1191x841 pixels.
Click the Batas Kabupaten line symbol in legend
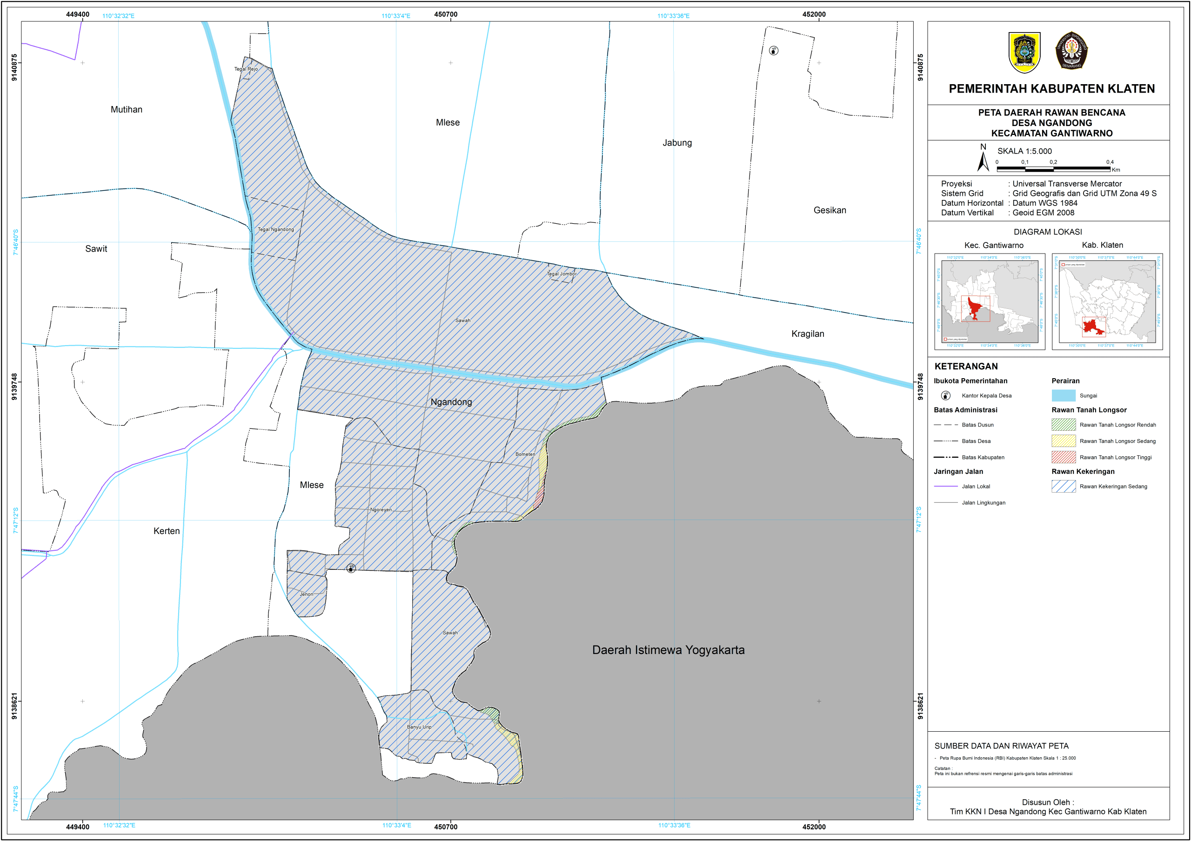[x=946, y=457]
